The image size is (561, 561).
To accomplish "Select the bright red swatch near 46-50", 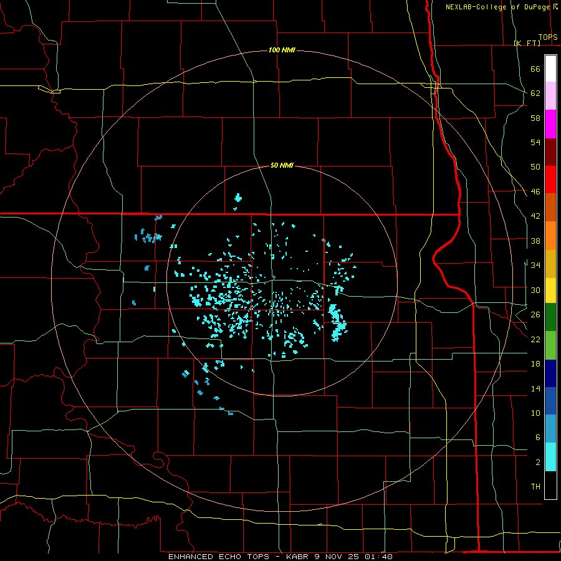I will [550, 180].
